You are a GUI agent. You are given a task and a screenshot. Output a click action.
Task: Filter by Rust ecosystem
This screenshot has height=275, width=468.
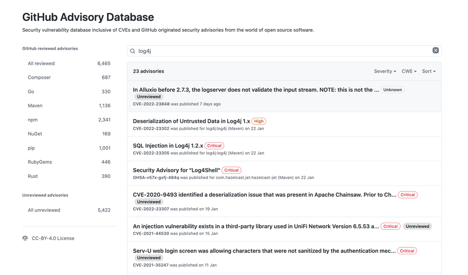click(x=69, y=176)
